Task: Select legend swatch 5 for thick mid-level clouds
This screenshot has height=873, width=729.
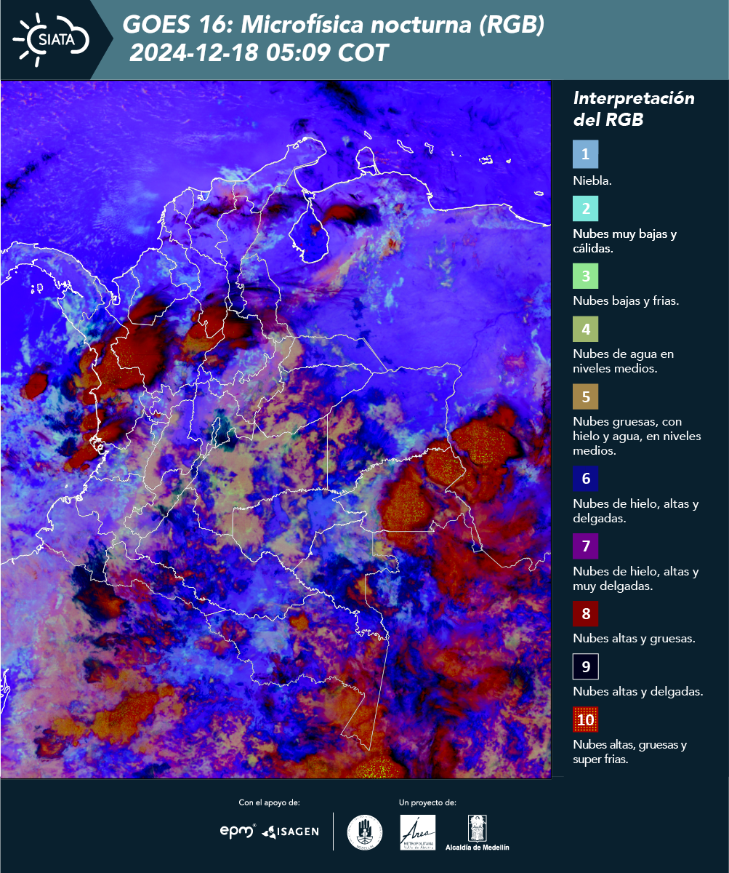Action: pyautogui.click(x=585, y=396)
